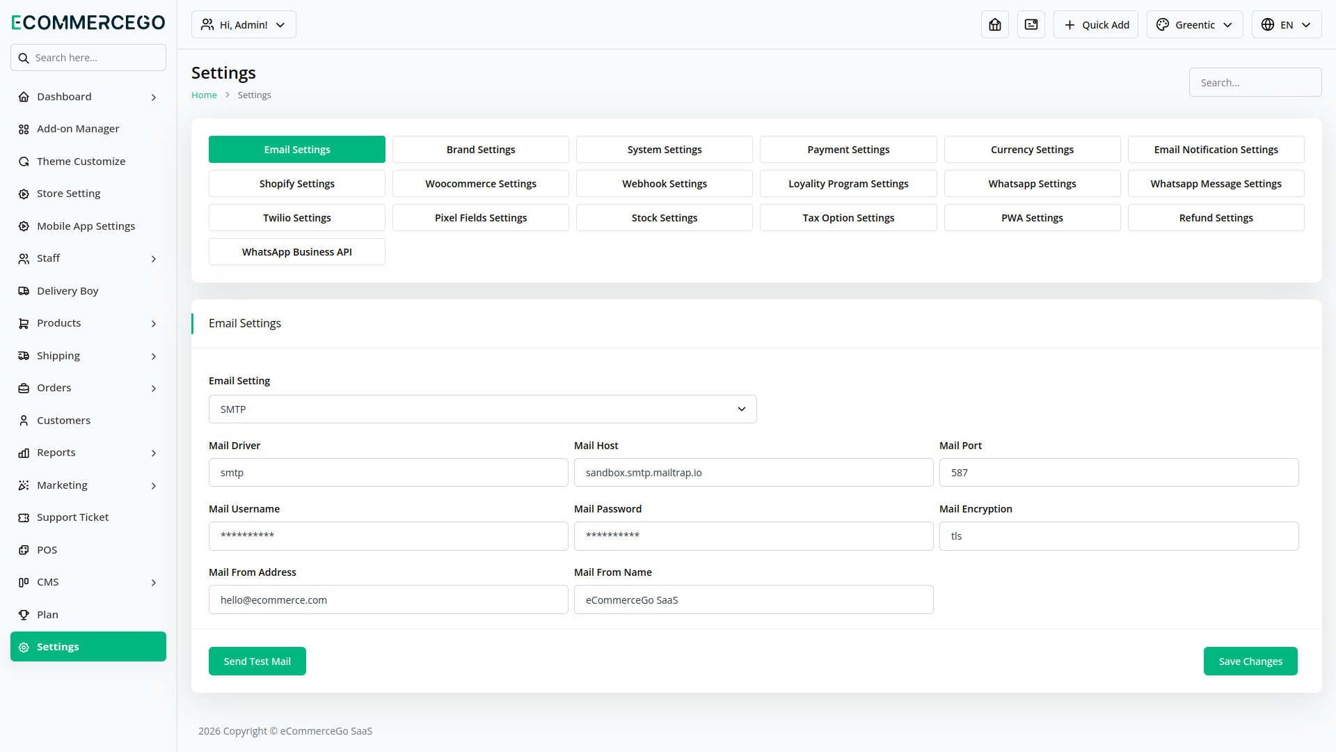Open Support Ticket page
Viewport: 1336px width, 752px height.
(72, 517)
